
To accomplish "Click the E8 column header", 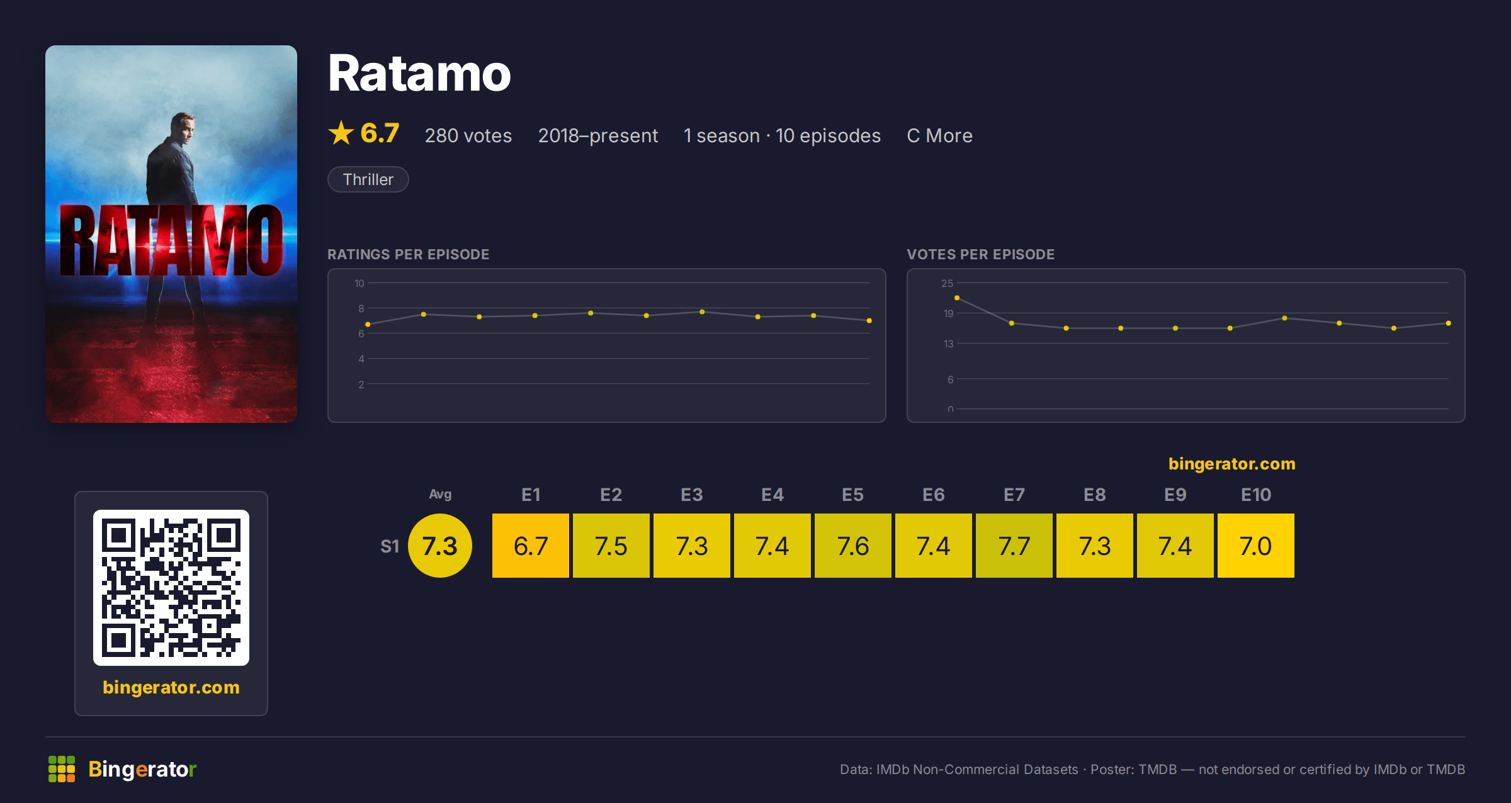I will coord(1095,495).
